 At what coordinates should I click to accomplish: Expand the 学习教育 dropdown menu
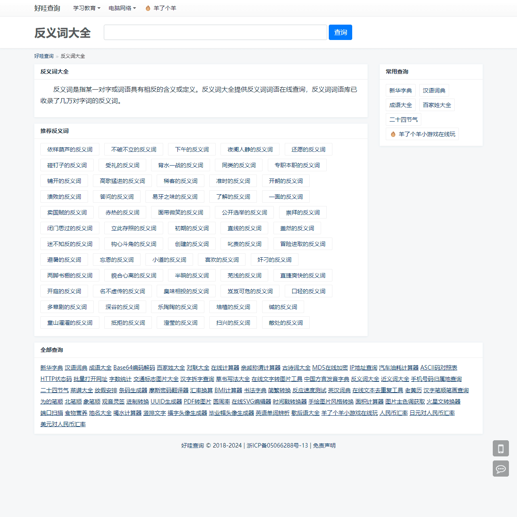coord(87,8)
